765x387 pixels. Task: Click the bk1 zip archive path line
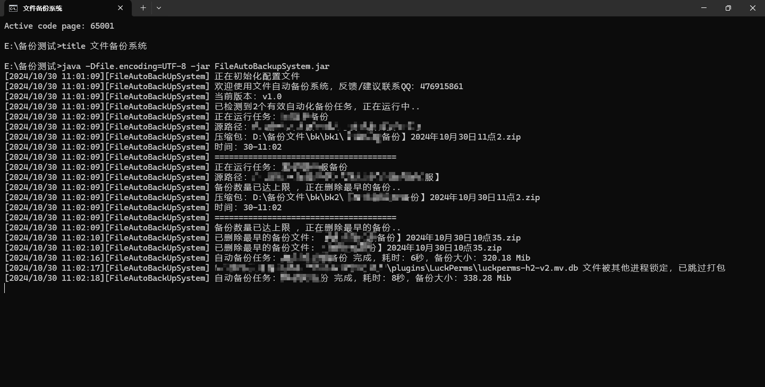[x=368, y=137]
